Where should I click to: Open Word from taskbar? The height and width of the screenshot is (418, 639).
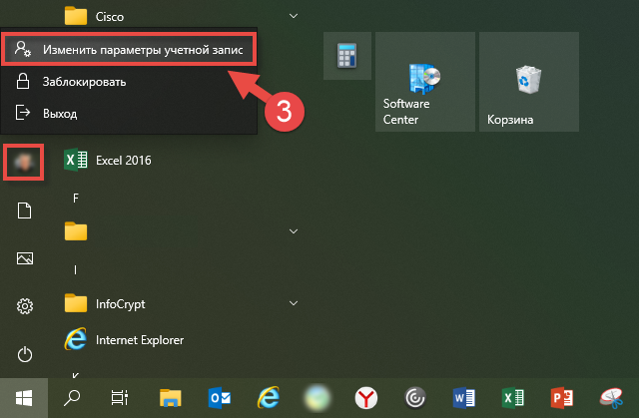pyautogui.click(x=463, y=398)
